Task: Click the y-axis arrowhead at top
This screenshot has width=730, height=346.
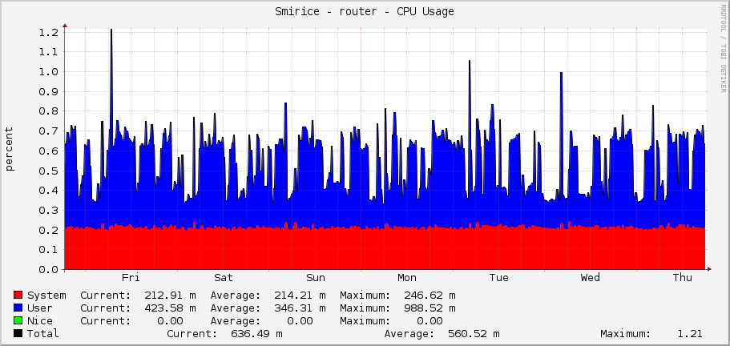Action: (x=65, y=26)
